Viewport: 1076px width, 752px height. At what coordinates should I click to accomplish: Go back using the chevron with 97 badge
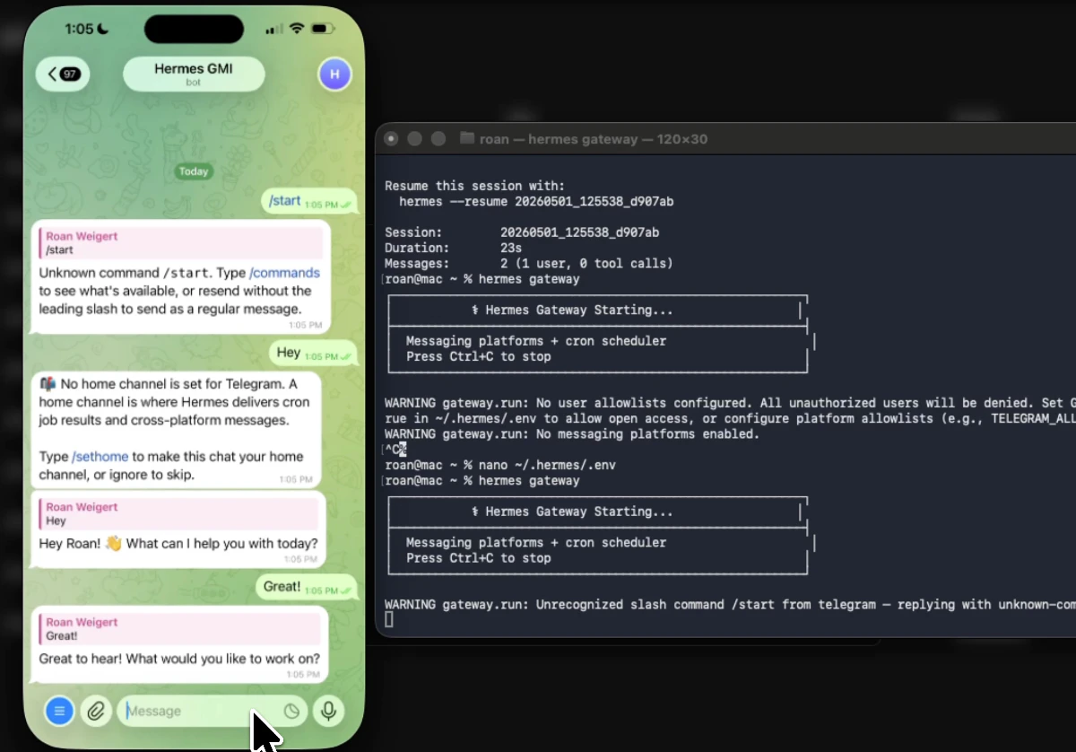click(x=64, y=74)
